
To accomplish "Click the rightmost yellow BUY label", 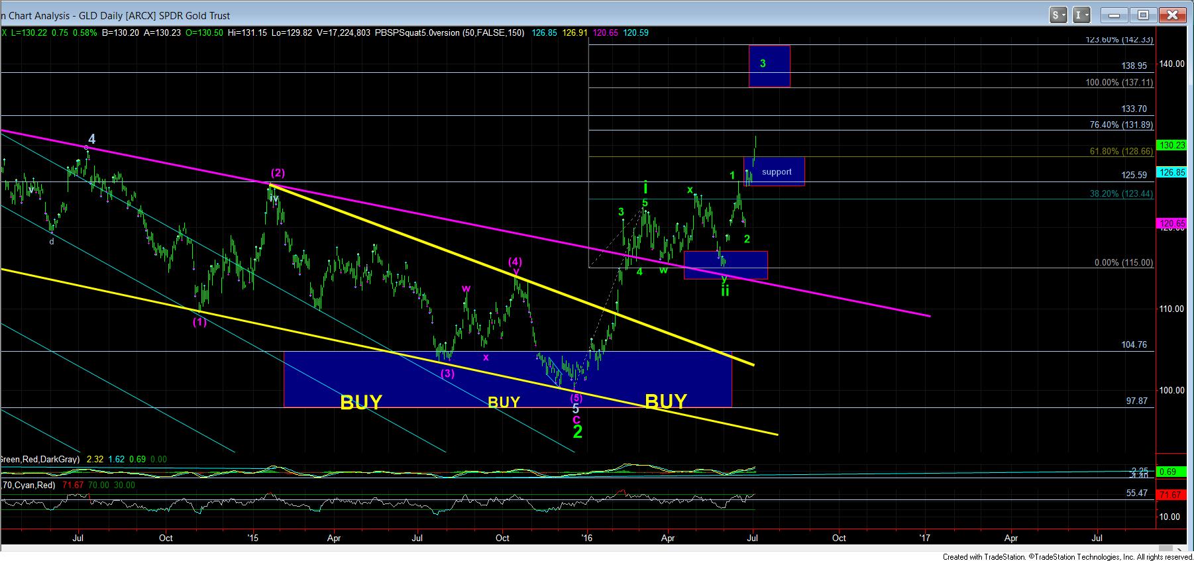I will (x=665, y=401).
